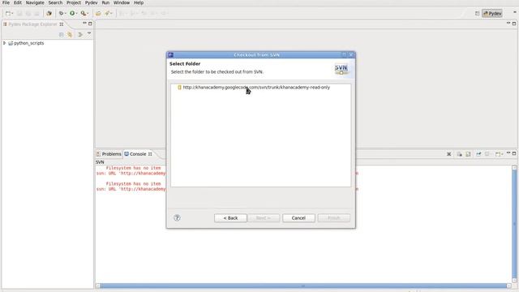This screenshot has height=292, width=519.
Task: Close the Pydev Package Explorer tab
Action: (x=62, y=24)
